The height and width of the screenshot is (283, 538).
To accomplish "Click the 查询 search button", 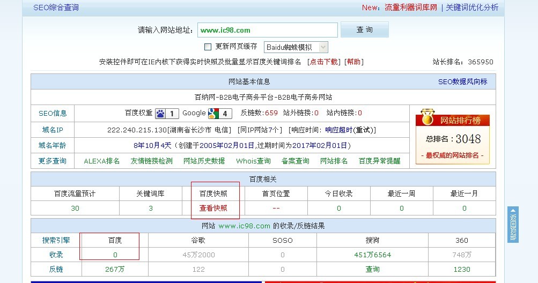I will click(365, 29).
